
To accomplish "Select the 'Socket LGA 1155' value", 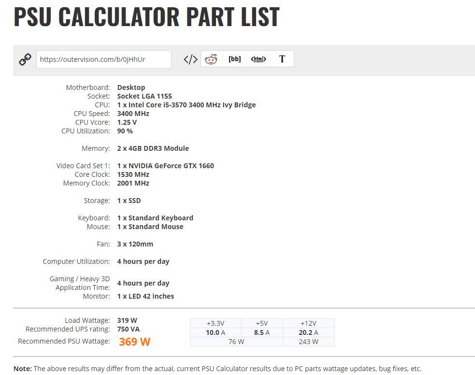I will click(x=144, y=96).
